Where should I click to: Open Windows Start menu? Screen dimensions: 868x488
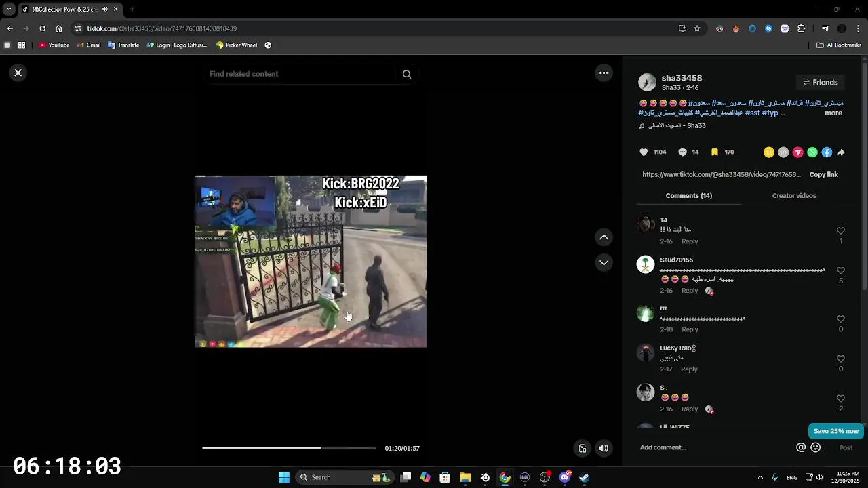(284, 477)
